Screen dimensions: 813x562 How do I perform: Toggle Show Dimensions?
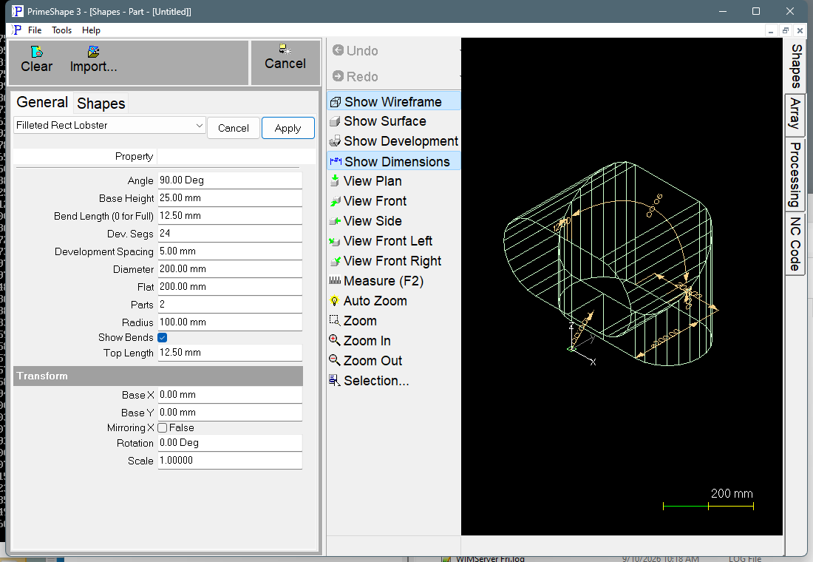[x=393, y=161]
